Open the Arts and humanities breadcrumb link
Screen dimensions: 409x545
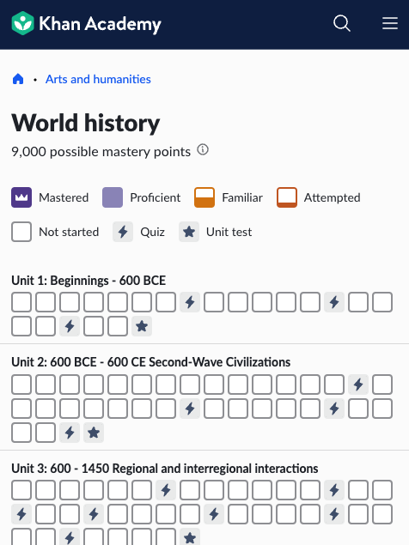point(98,79)
